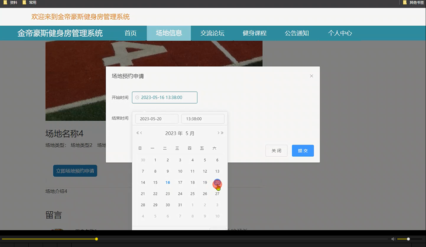The width and height of the screenshot is (426, 247).
Task: Open the 其他书签 bookmarks folder
Action: tap(413, 2)
